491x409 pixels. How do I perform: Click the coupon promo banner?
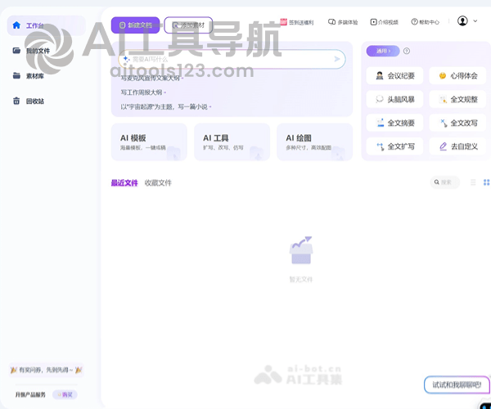46,370
